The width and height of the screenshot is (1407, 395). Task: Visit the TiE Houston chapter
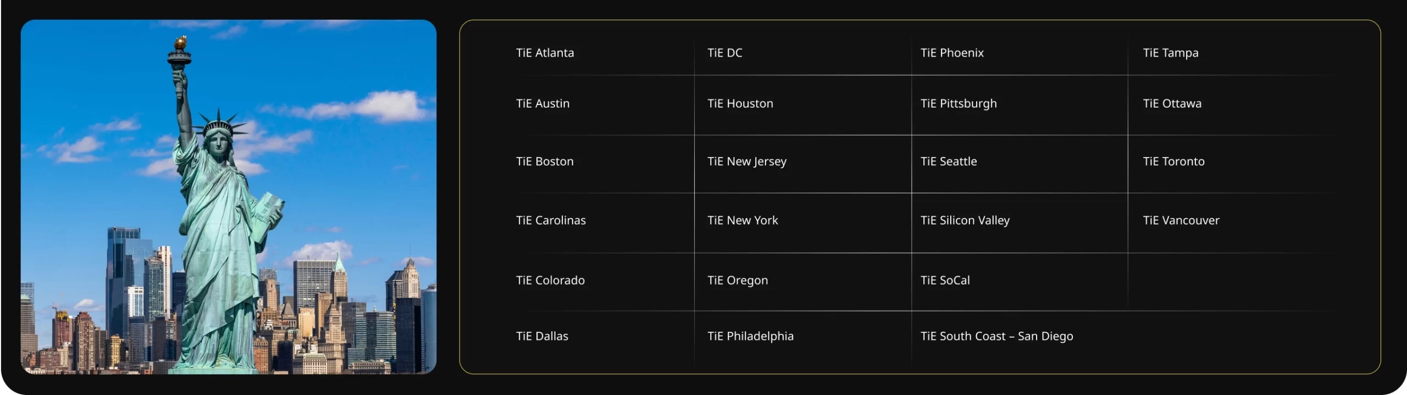(740, 103)
